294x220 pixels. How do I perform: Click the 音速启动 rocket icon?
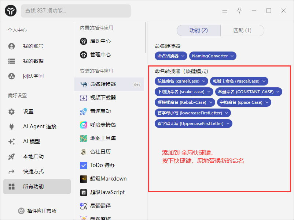coord(84,111)
